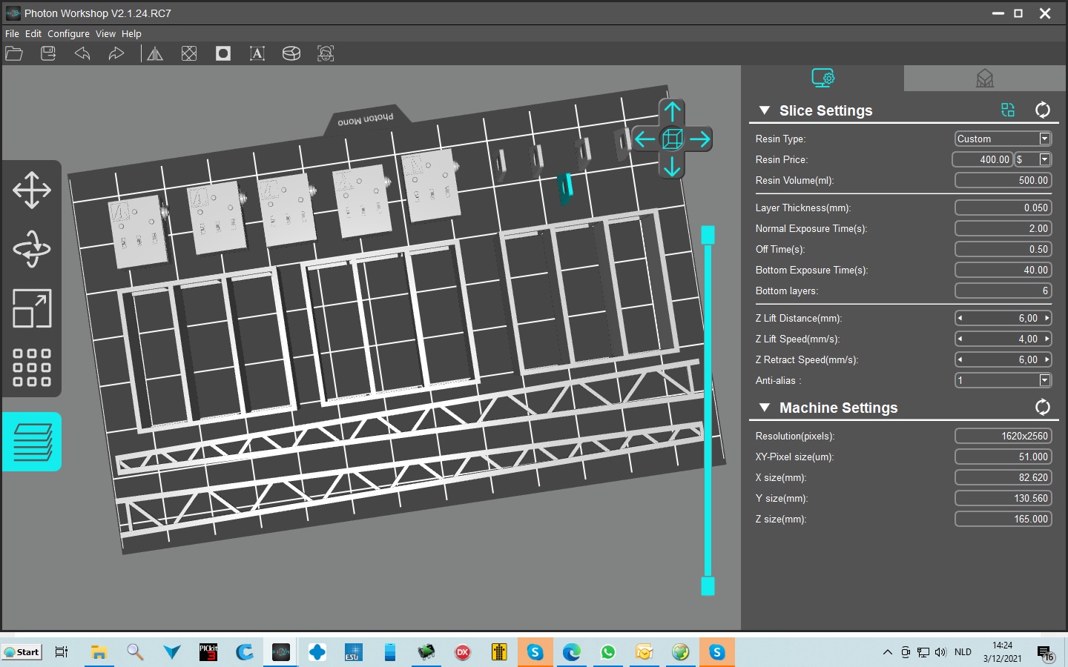The width and height of the screenshot is (1068, 667).
Task: Collapse the Machine Settings section
Action: [765, 408]
